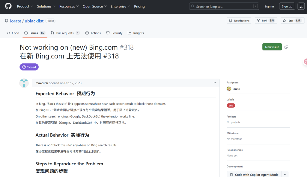Image resolution: width=307 pixels, height=177 pixels.
Task: Switch to the Code tab
Action: [x=13, y=33]
